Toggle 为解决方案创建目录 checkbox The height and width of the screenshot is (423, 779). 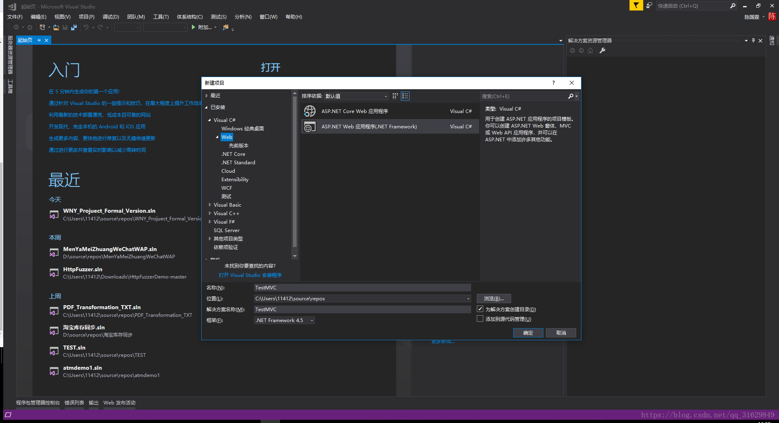click(480, 309)
